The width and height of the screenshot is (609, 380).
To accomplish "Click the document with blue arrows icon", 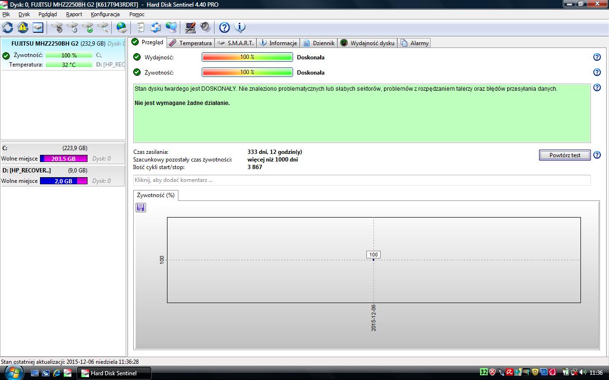I will 156,27.
